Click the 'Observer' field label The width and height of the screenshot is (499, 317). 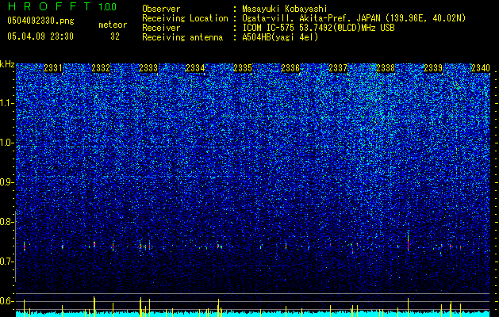(x=161, y=9)
